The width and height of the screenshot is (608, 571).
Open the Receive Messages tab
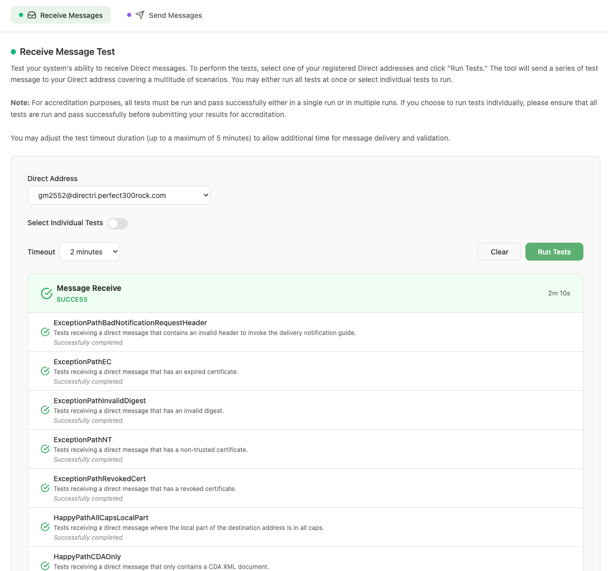click(x=61, y=15)
